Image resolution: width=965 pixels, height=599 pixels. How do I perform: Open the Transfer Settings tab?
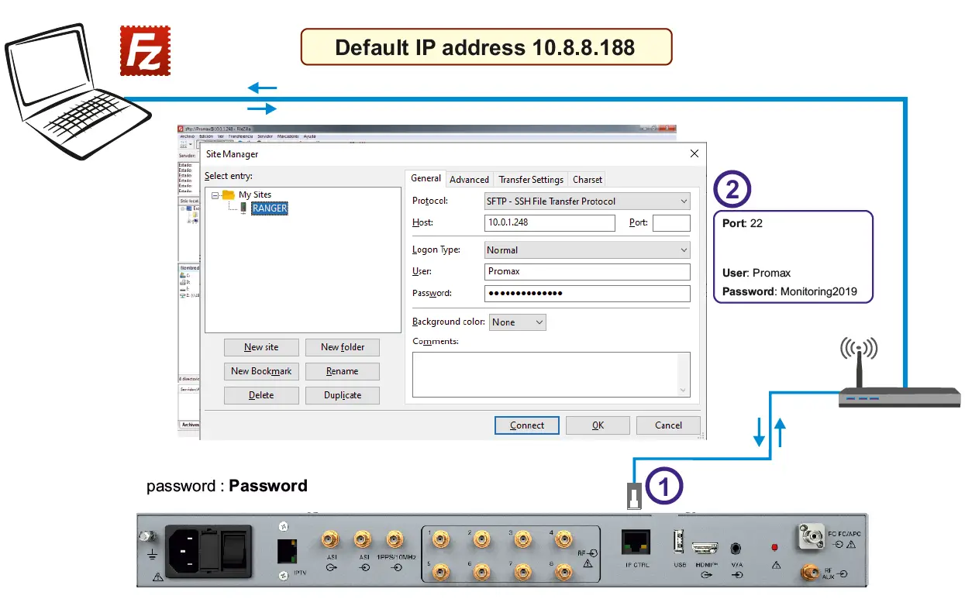pyautogui.click(x=531, y=179)
